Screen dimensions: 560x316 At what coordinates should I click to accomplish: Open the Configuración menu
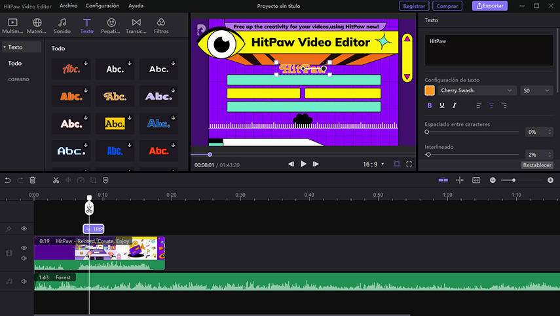[102, 6]
